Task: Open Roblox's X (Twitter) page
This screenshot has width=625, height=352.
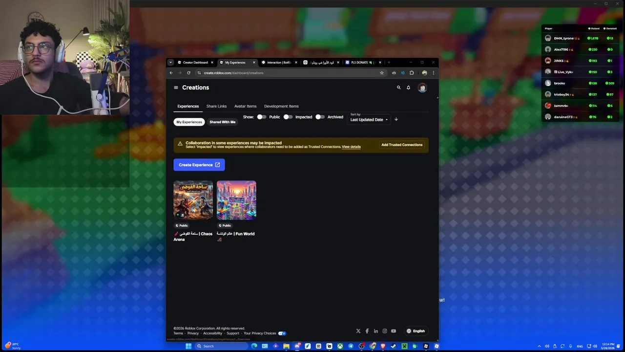Action: click(358, 331)
